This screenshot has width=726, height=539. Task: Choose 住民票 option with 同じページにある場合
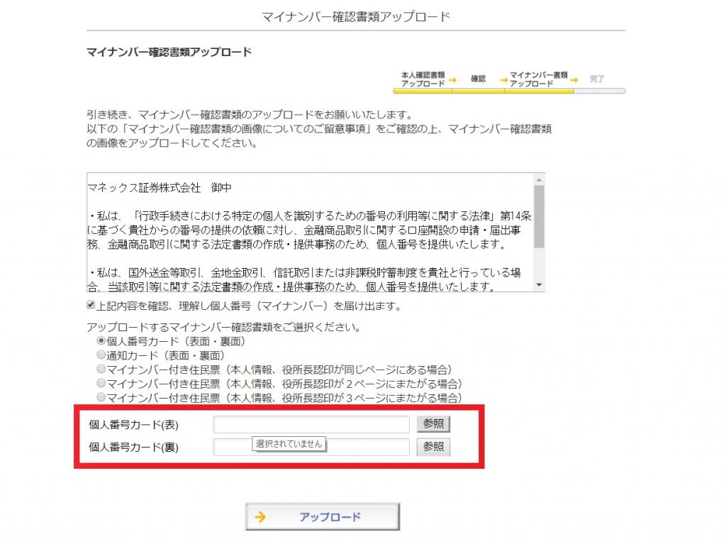tap(101, 369)
